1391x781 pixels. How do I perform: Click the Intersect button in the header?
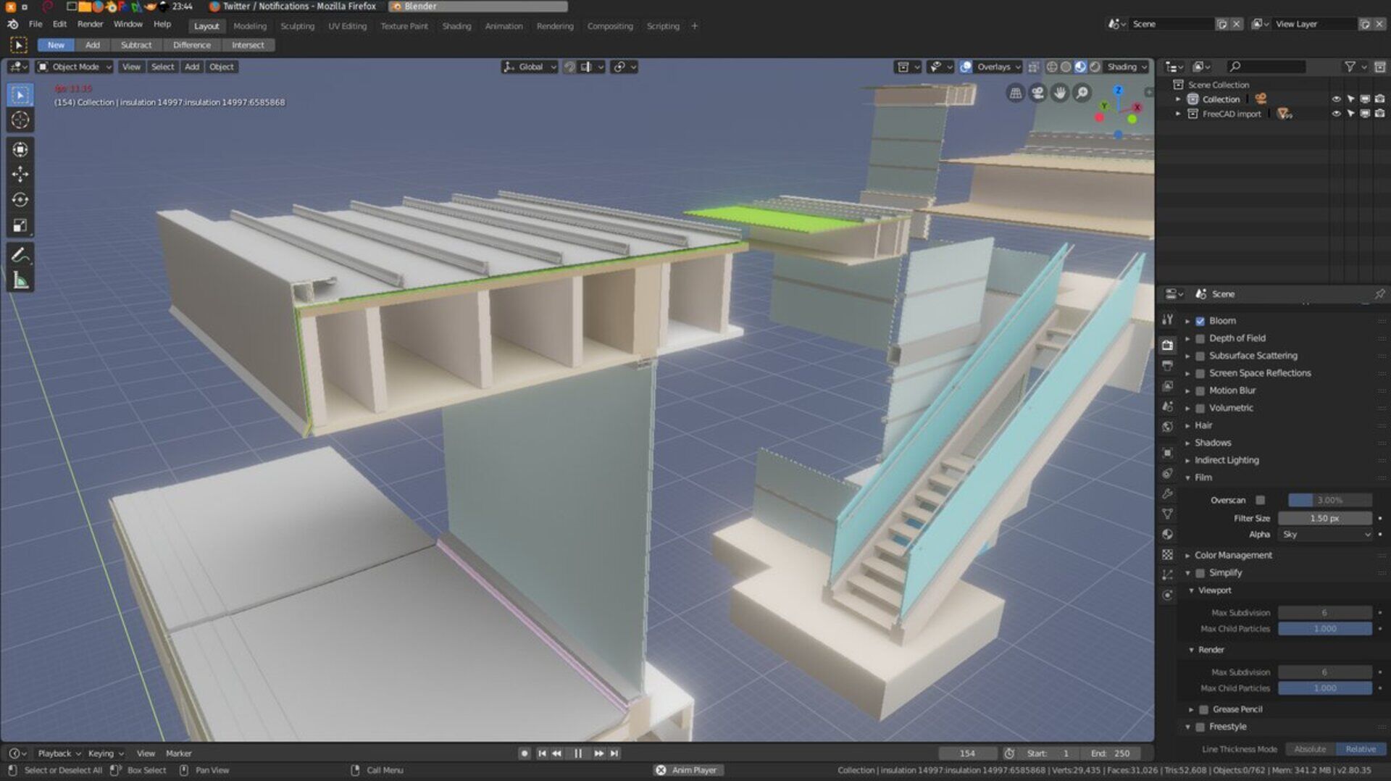point(248,45)
